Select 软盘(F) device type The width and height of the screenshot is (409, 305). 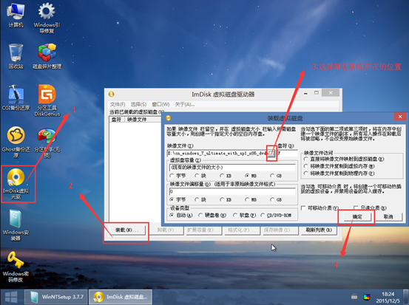pos(244,216)
